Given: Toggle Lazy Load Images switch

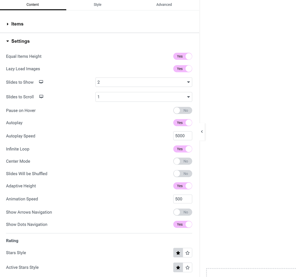Looking at the screenshot, I should [183, 69].
